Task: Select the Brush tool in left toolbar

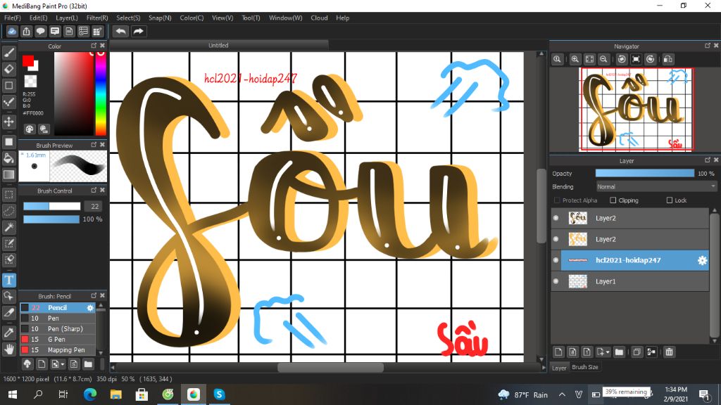Action: coord(8,52)
